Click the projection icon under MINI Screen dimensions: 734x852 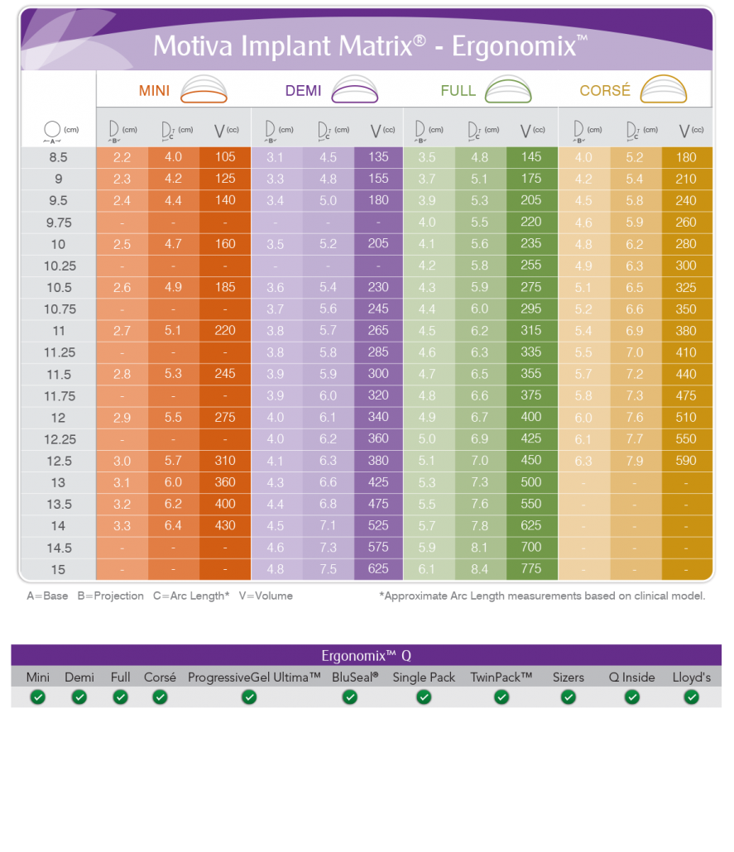pyautogui.click(x=116, y=131)
